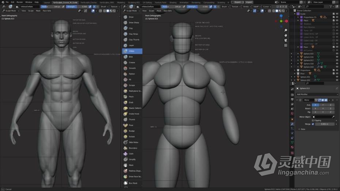The width and height of the screenshot is (340, 191).
Task: Open the Modifier properties wrench tab
Action: point(292,124)
